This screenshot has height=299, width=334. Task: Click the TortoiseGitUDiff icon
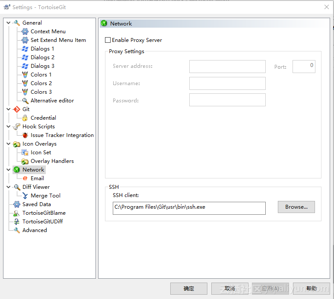tap(16, 222)
